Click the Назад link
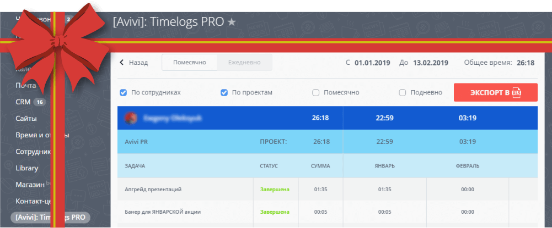This screenshot has height=228, width=552. point(138,63)
